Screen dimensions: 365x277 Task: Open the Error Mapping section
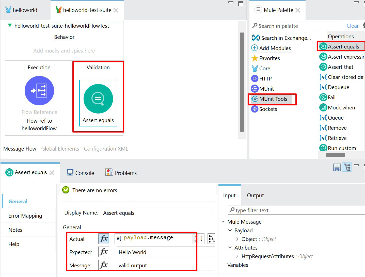tap(25, 216)
